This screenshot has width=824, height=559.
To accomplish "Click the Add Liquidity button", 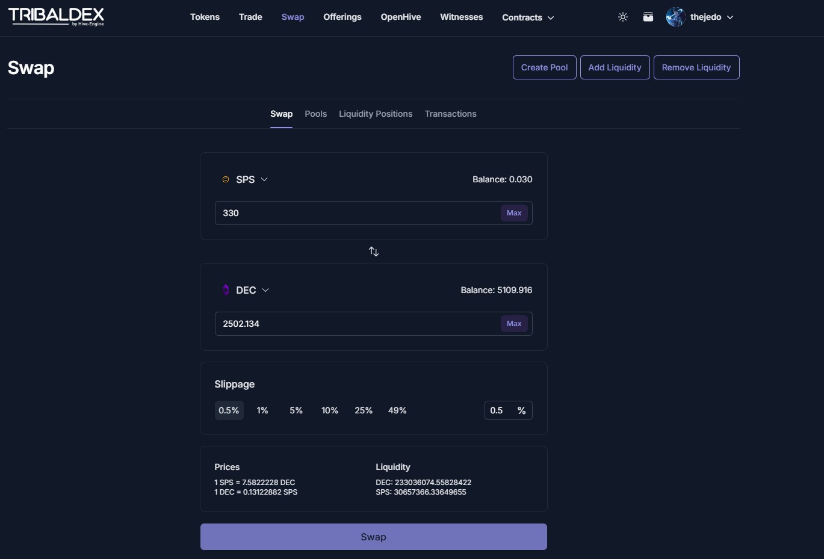I will 615,67.
